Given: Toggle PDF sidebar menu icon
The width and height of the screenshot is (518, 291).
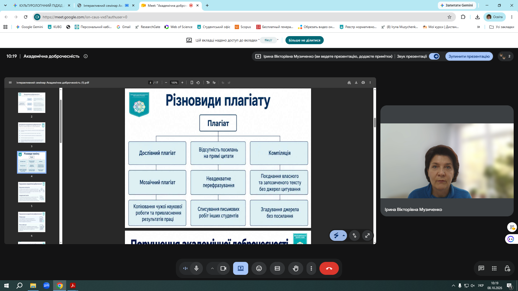Looking at the screenshot, I should click(x=10, y=83).
